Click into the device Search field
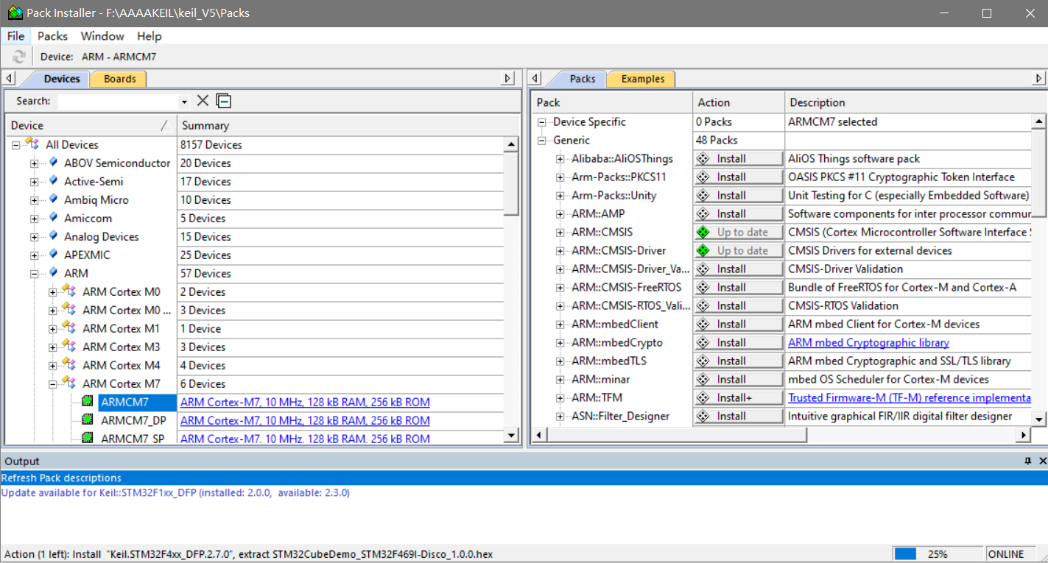Screen dimensions: 1048x563 (118, 102)
